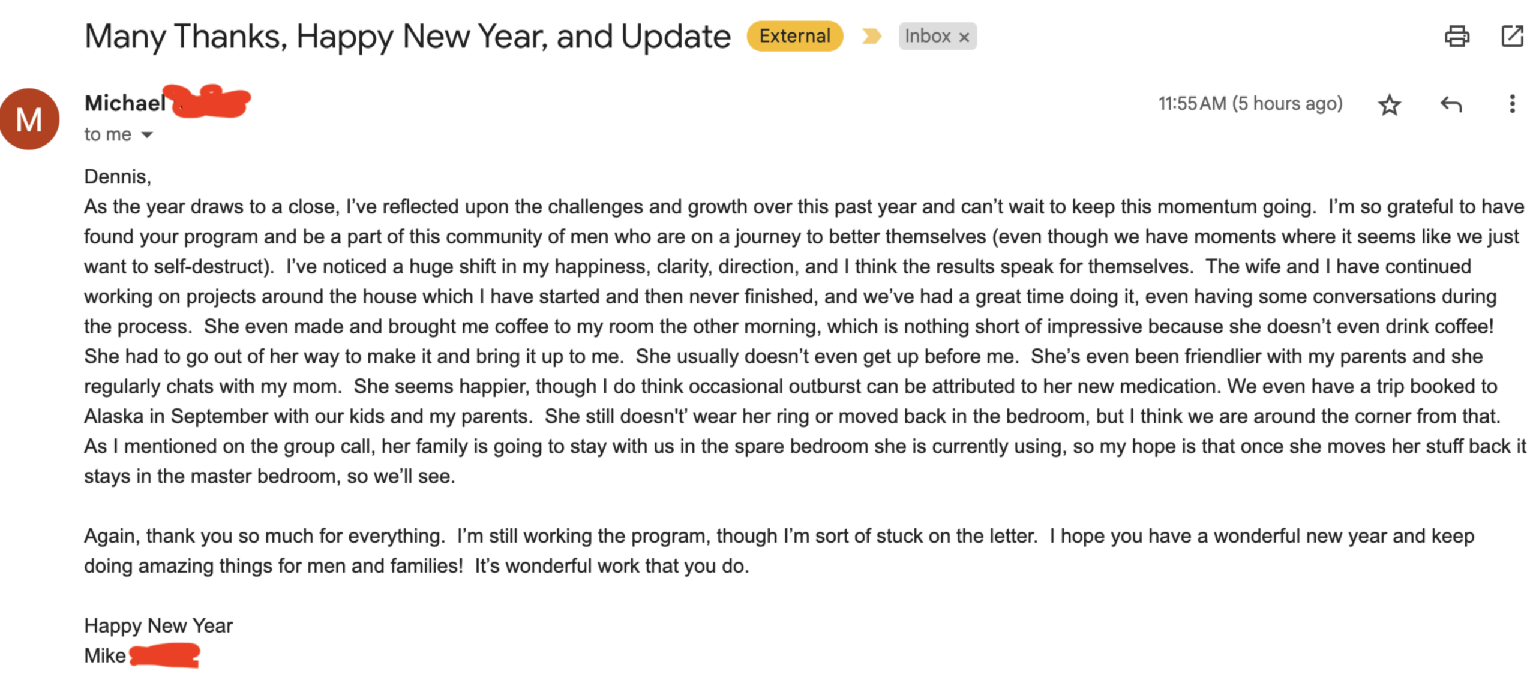Click the 'Mike' signature line

[x=105, y=655]
